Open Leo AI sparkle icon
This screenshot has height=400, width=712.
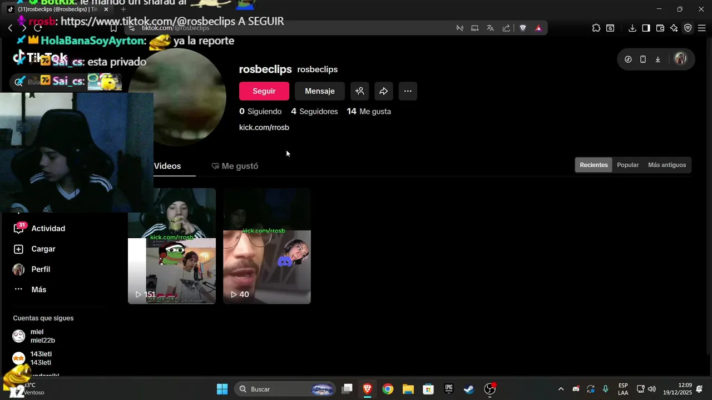pos(674,28)
